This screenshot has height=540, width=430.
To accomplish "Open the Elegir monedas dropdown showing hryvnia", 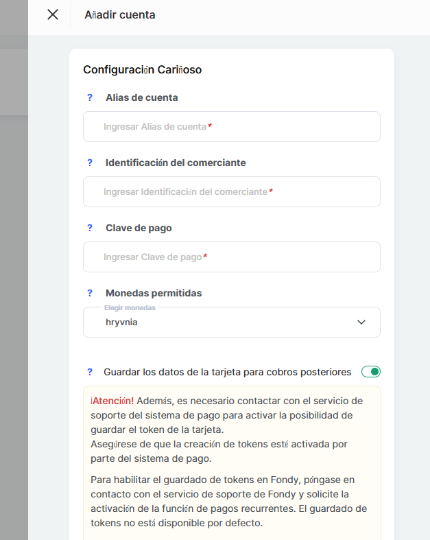I will (x=232, y=322).
